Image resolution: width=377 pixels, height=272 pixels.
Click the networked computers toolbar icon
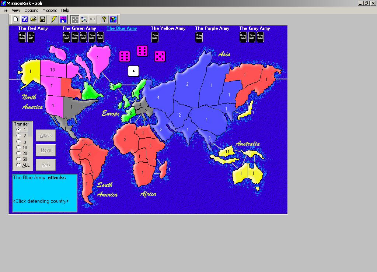click(x=84, y=19)
